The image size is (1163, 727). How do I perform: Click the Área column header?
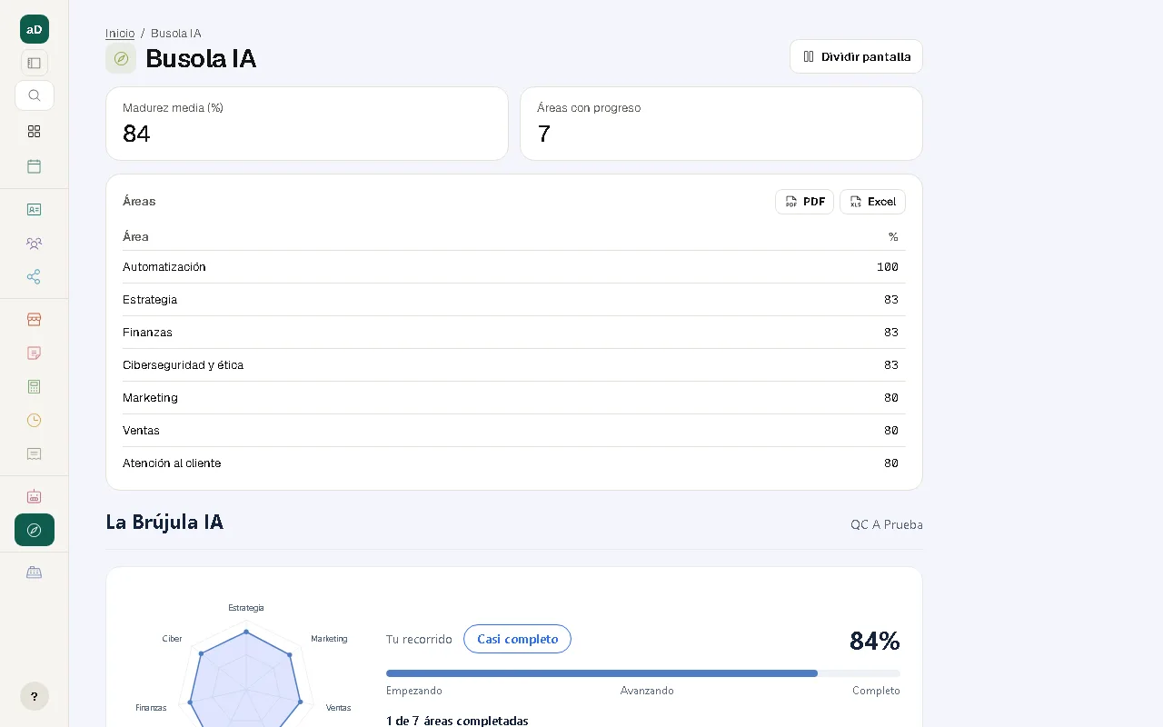135,236
